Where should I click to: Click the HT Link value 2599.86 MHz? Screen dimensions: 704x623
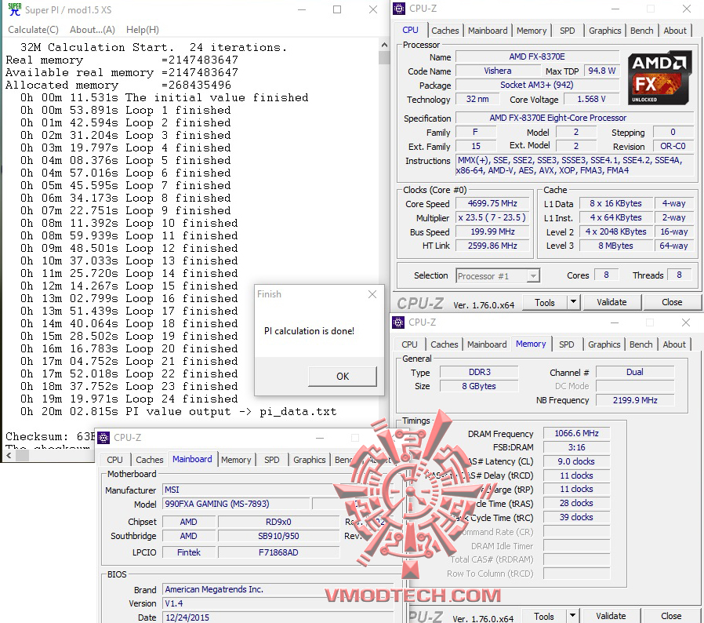492,246
